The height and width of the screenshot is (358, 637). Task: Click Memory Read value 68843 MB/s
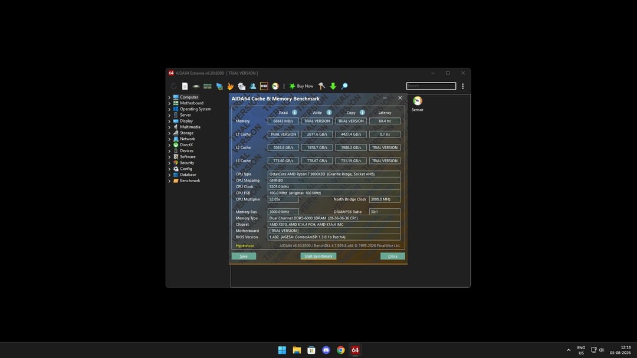click(283, 121)
